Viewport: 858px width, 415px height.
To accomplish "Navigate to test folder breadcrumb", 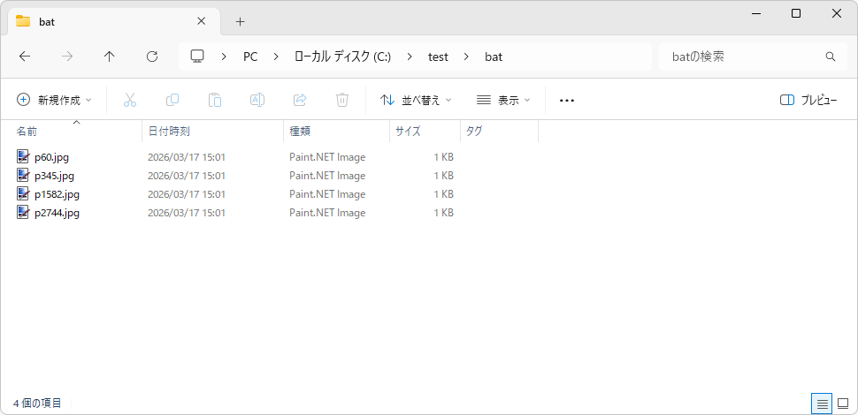I will click(x=438, y=57).
